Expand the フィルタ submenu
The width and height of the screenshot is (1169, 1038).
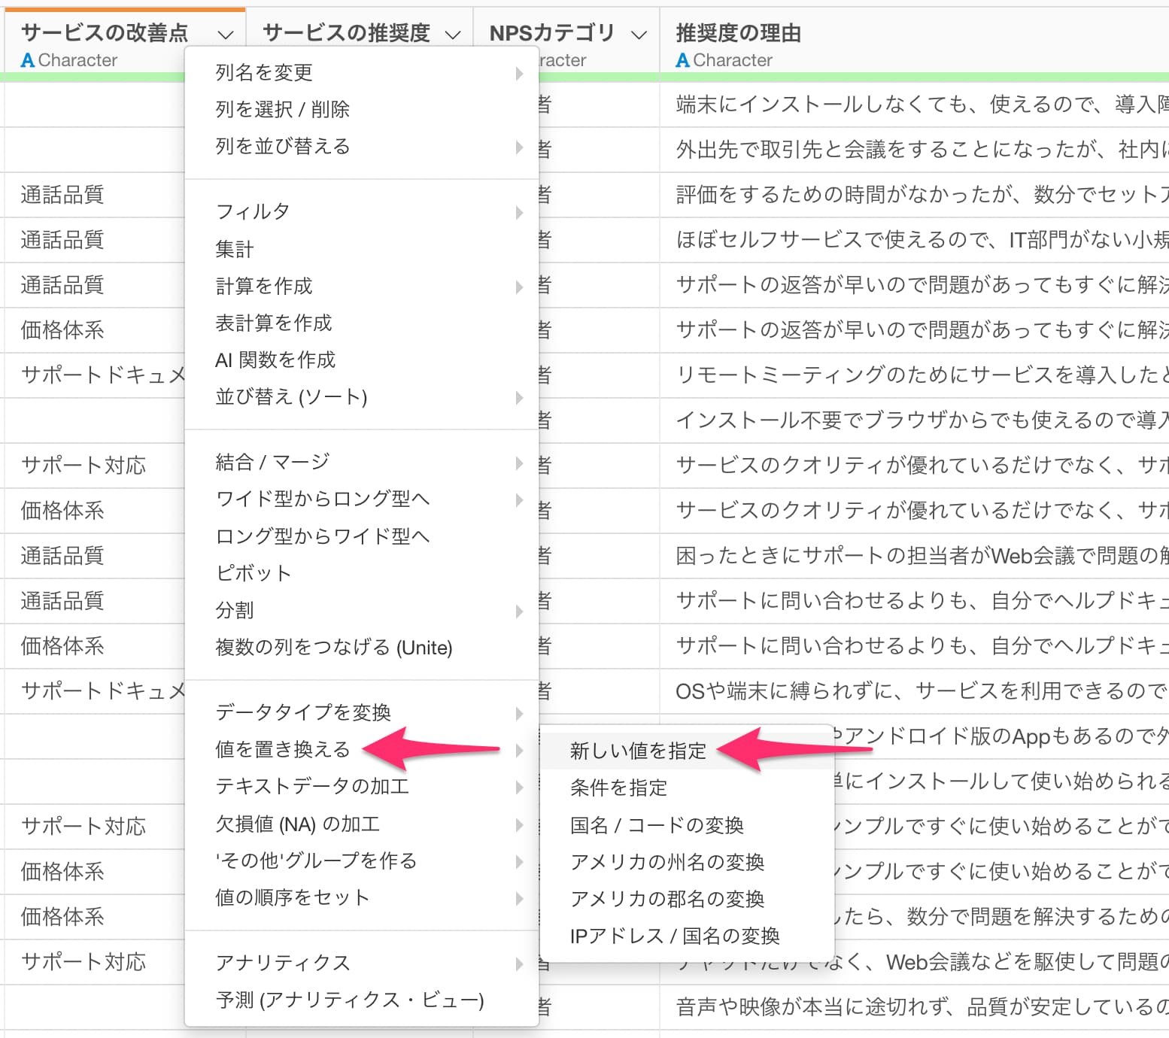click(253, 212)
